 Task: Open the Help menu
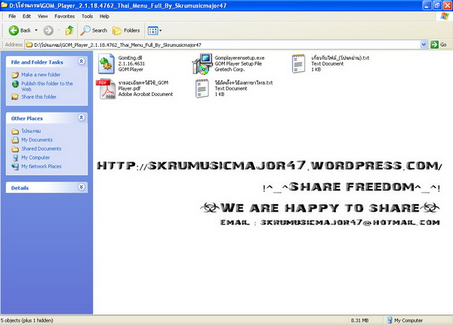pyautogui.click(x=104, y=16)
